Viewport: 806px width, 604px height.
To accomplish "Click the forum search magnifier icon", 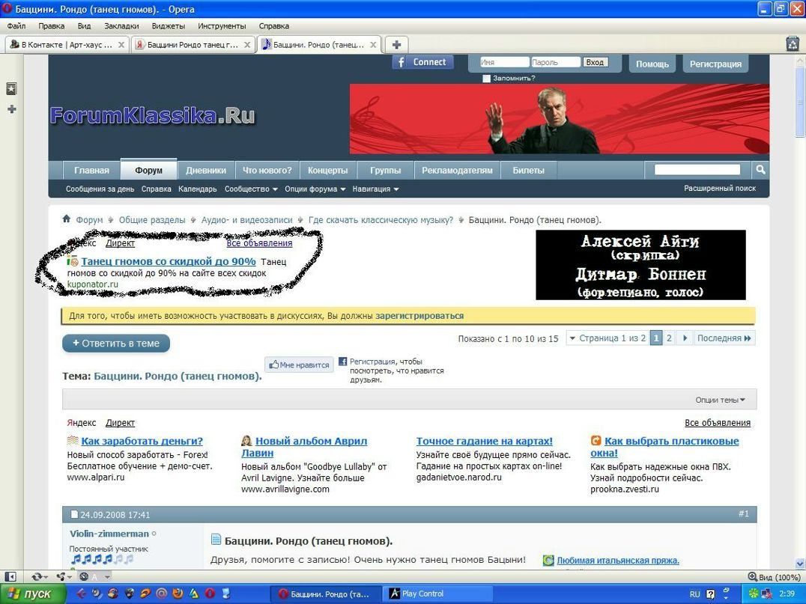I will click(x=760, y=169).
